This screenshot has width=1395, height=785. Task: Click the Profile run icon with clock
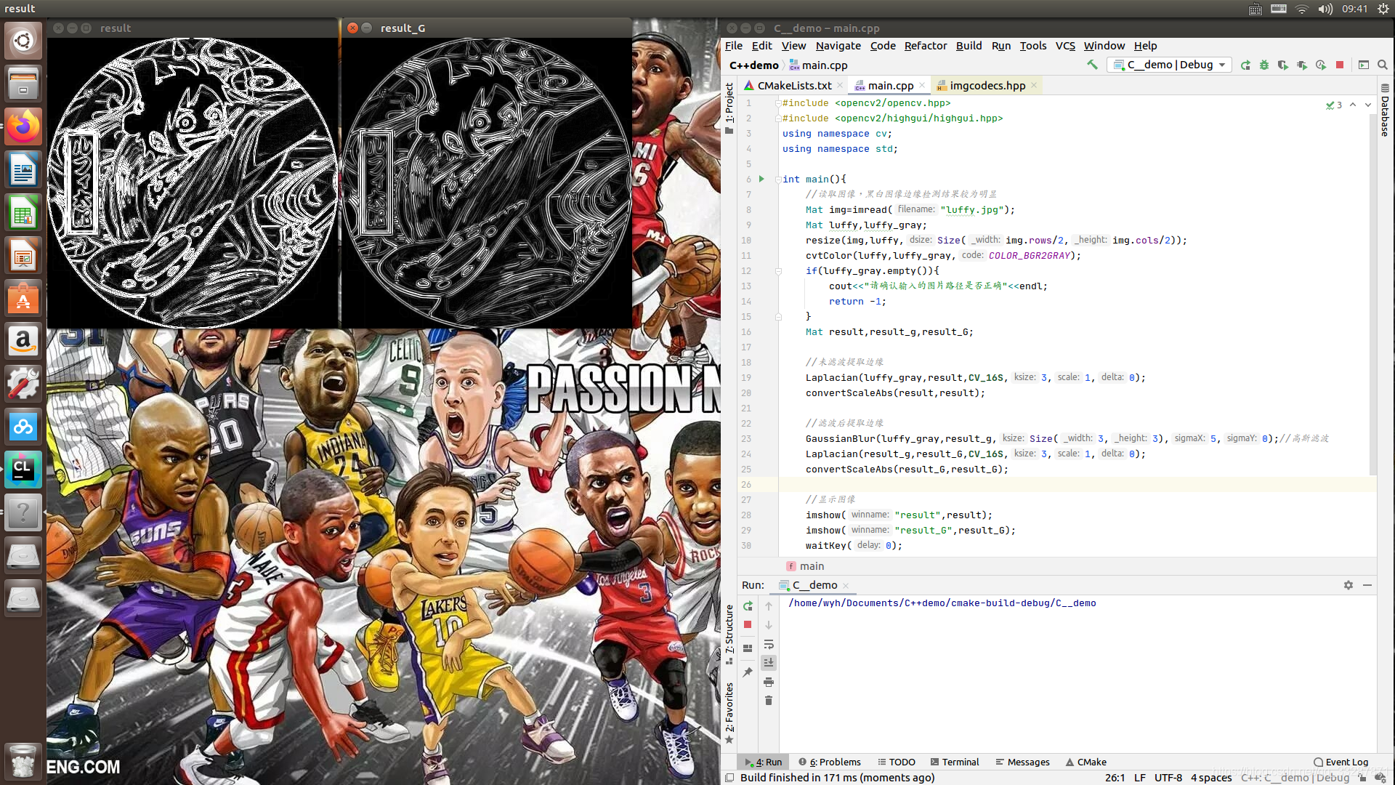tap(1320, 65)
